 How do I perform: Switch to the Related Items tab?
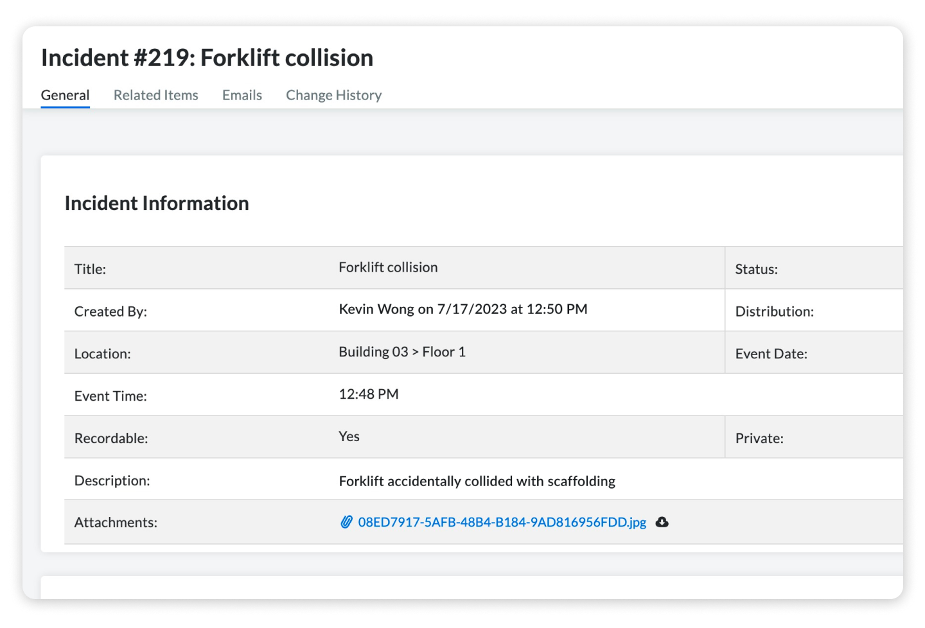tap(155, 95)
